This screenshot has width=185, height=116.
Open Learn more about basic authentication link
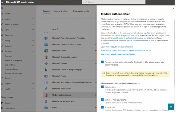tap(117, 47)
